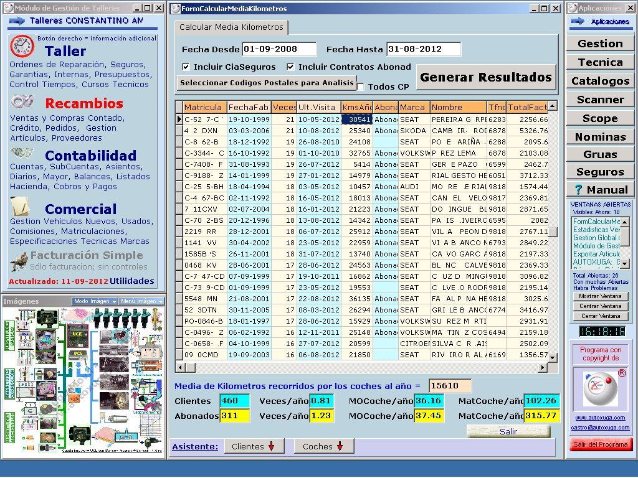Viewport: 638px width, 478px height.
Task: Click the Recambios nuts icon
Action: tap(22, 101)
